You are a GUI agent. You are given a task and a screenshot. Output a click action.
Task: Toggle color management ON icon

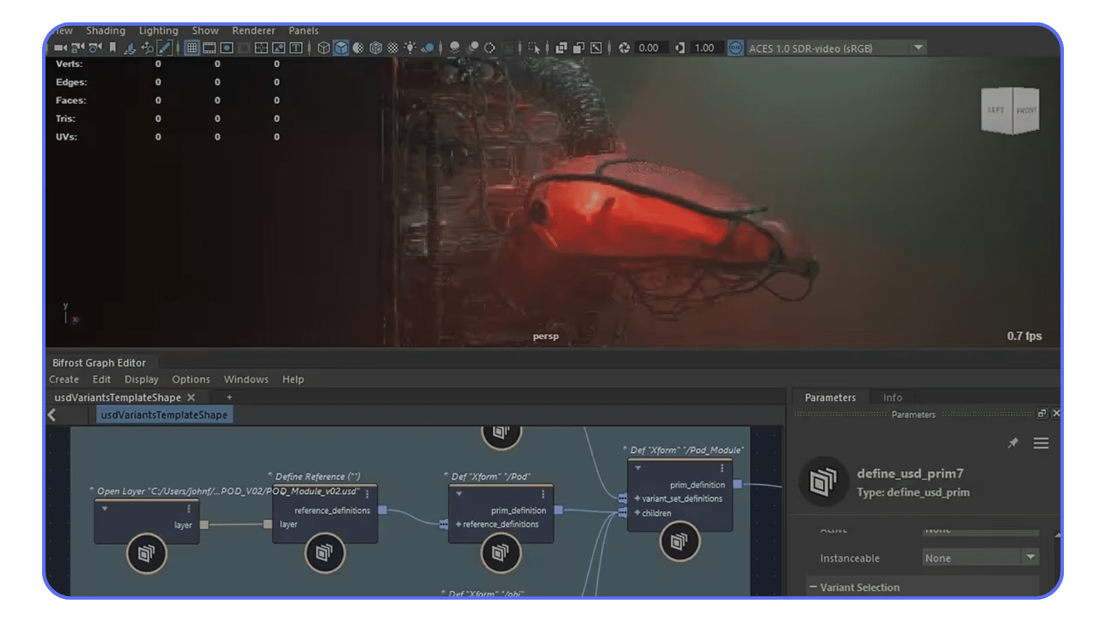[735, 48]
